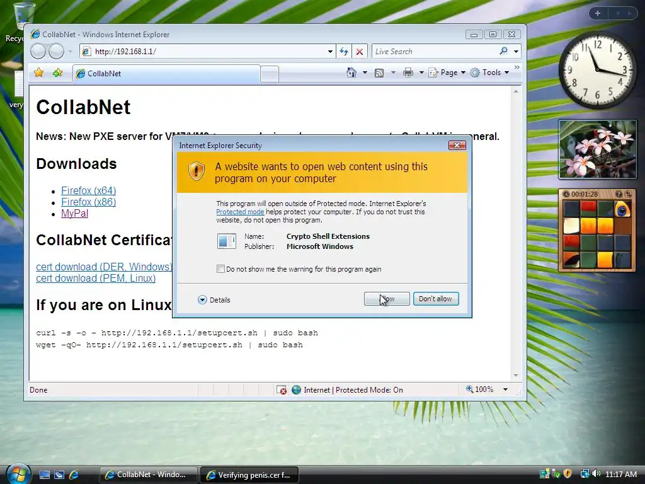
Task: Open the Recycle Bin desktop icon
Action: click(x=23, y=22)
